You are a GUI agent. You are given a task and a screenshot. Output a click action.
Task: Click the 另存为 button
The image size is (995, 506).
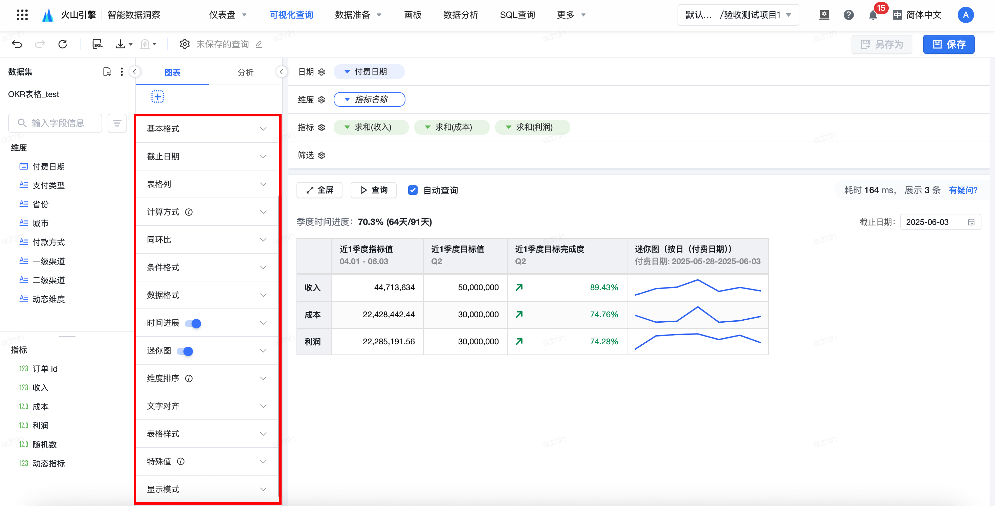[882, 44]
